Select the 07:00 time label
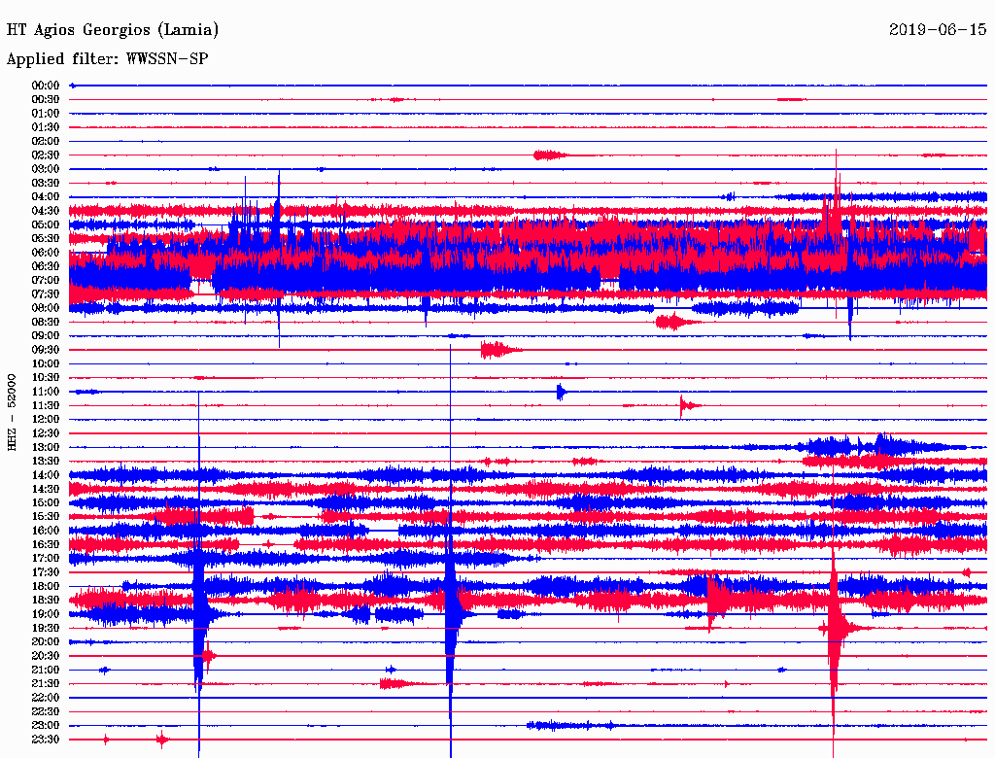This screenshot has width=995, height=758. 46,281
